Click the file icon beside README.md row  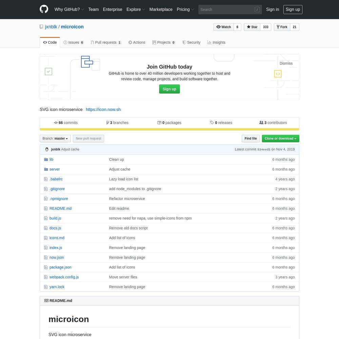(46, 208)
